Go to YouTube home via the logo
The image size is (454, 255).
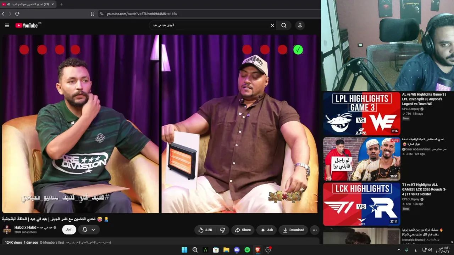pos(27,25)
